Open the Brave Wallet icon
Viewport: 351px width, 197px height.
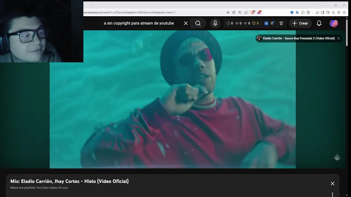(328, 12)
